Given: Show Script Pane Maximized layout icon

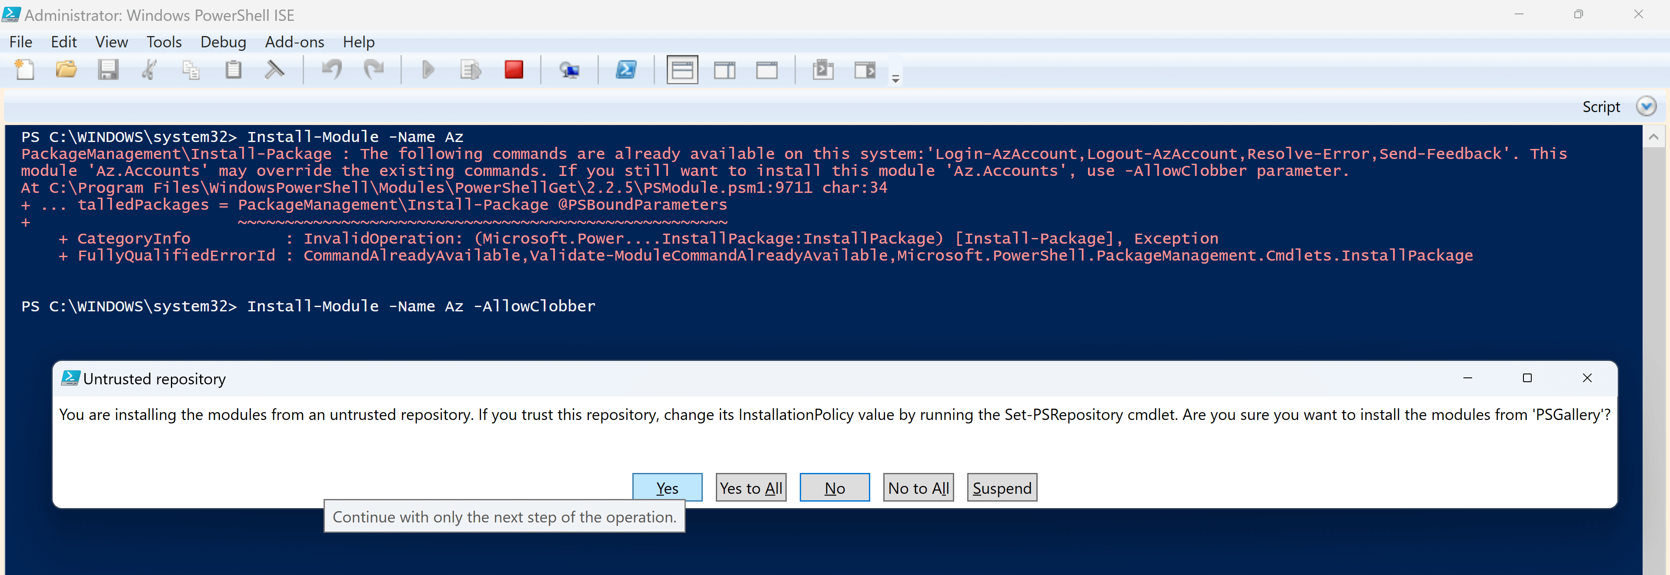Looking at the screenshot, I should [767, 69].
